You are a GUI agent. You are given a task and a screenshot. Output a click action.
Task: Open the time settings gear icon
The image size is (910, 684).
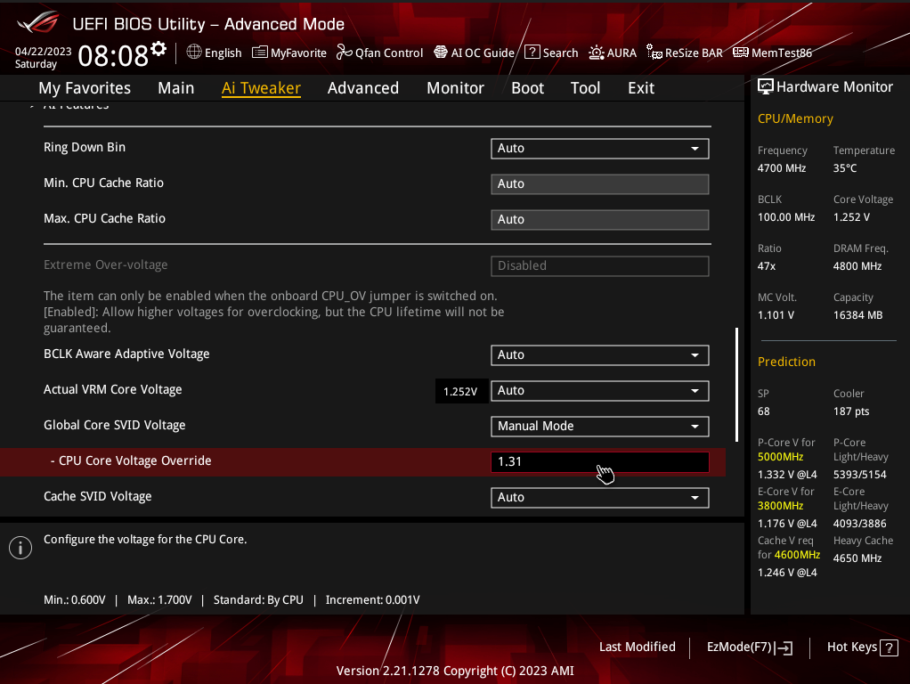click(158, 49)
